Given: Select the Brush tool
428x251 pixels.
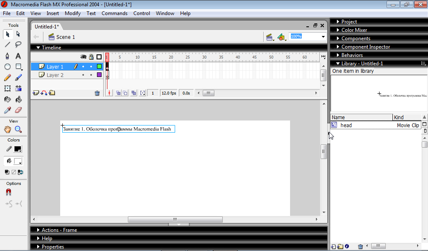Looking at the screenshot, I should 18,77.
